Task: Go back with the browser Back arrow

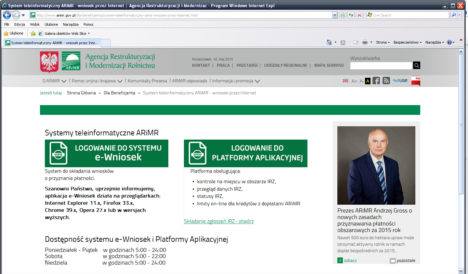Action: tap(7, 15)
